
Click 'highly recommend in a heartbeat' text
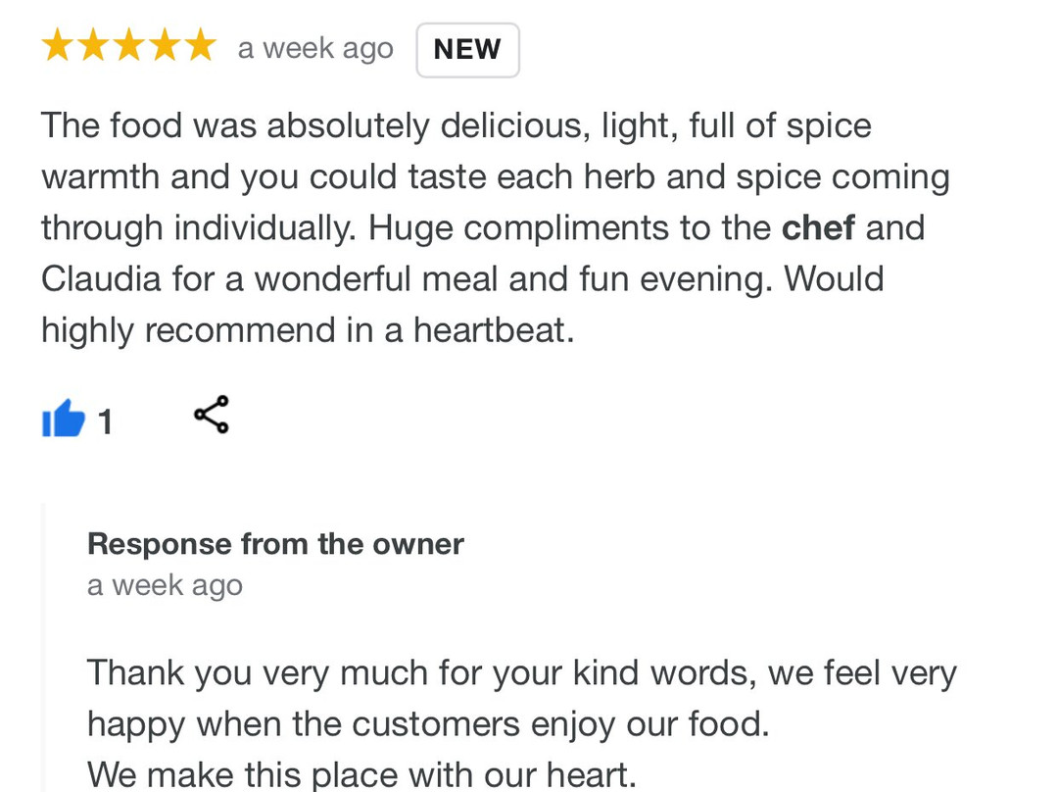coord(308,331)
